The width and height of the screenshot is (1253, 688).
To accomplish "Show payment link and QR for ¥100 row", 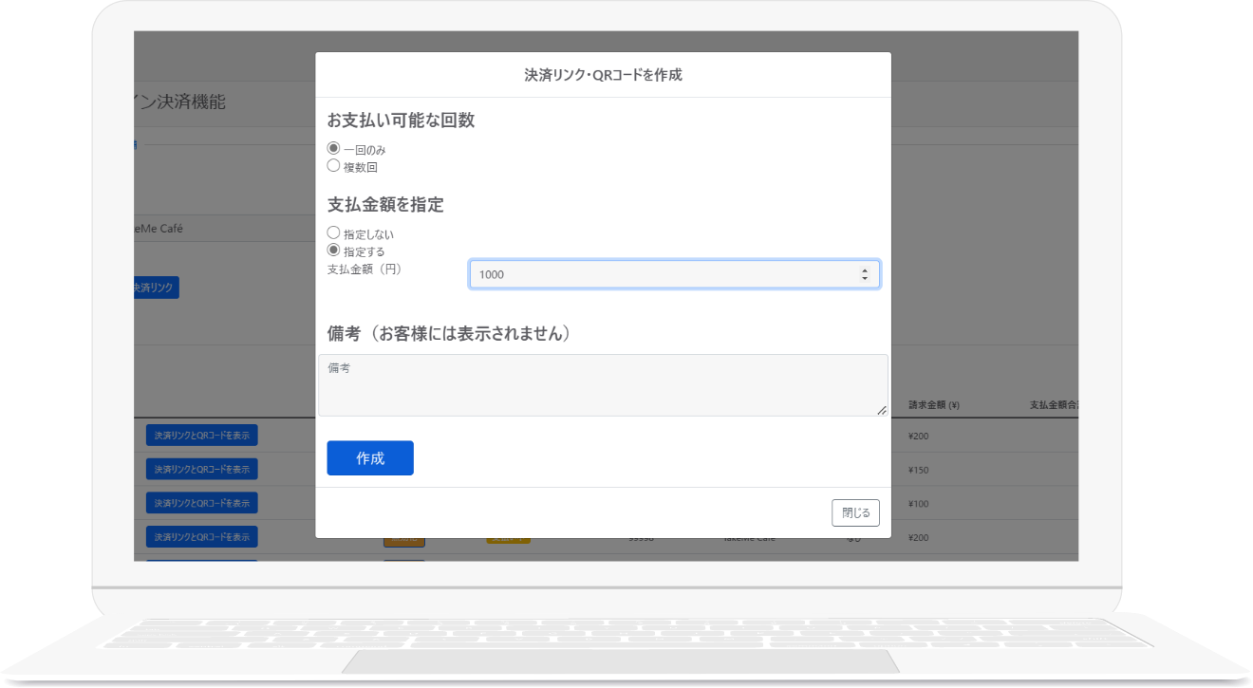I will (x=201, y=503).
